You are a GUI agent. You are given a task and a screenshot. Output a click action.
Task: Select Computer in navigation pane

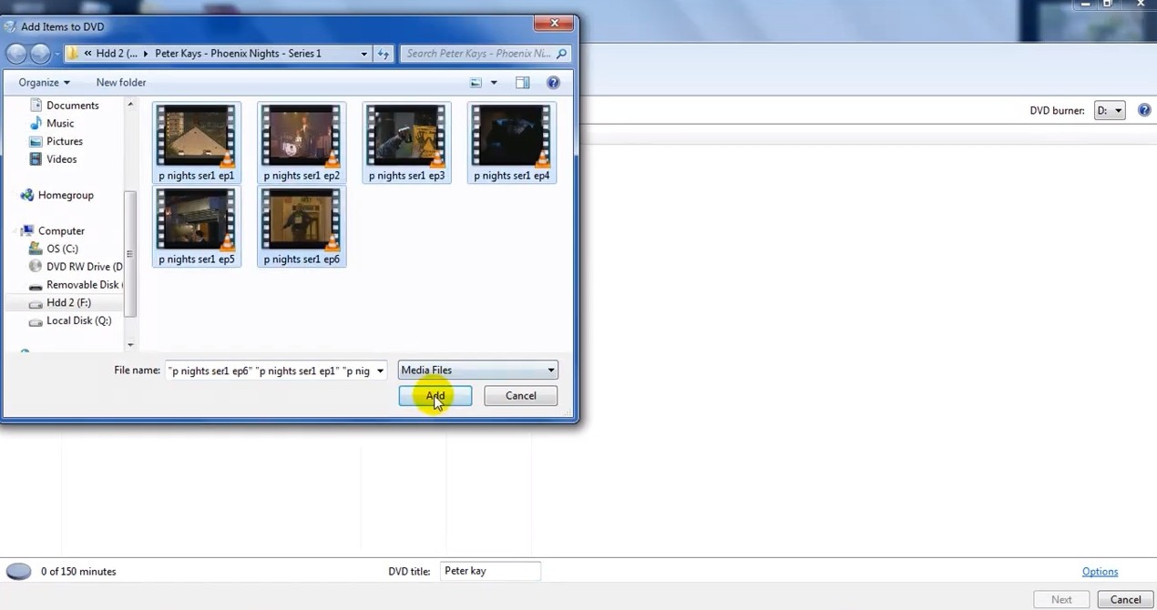pos(60,231)
